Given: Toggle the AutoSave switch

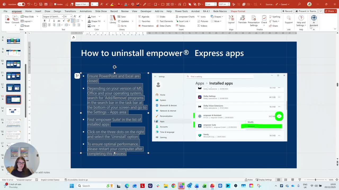Looking at the screenshot, I should tap(21, 4).
